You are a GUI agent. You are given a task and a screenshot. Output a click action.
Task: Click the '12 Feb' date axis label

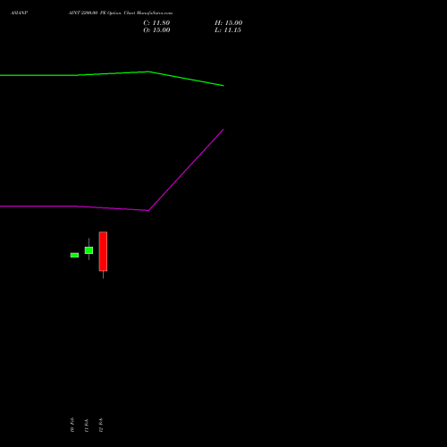[101, 426]
